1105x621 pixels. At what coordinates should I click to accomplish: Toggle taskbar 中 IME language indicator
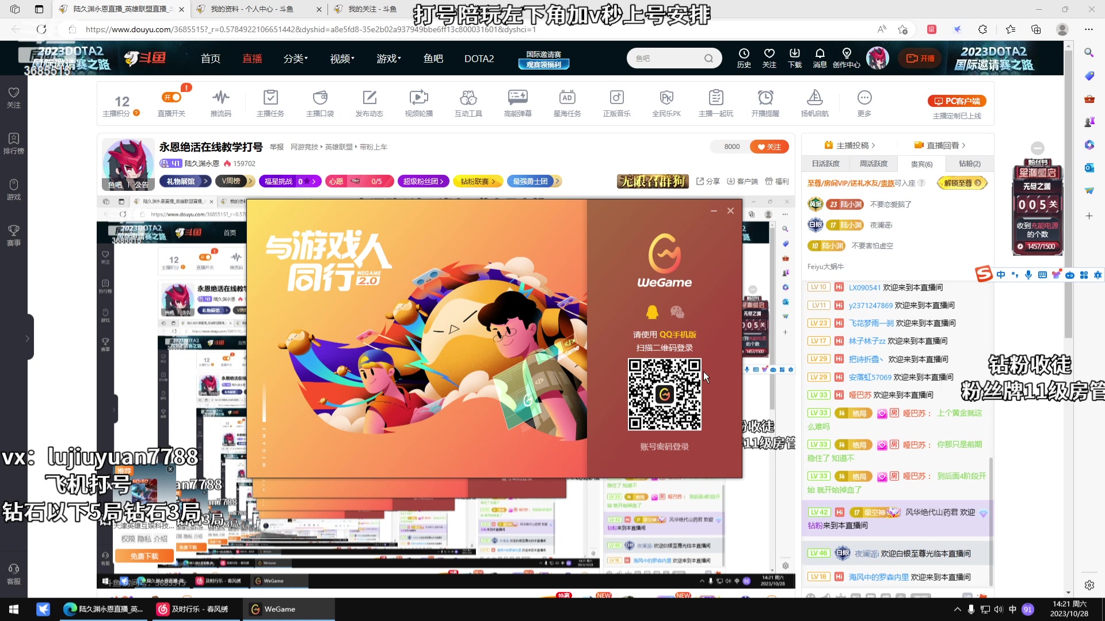(1012, 609)
